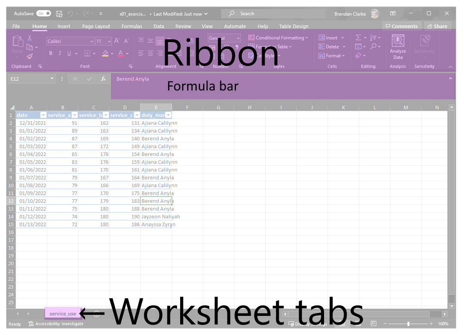The image size is (464, 335).
Task: Click the Cut scissors icon
Action: (30, 38)
